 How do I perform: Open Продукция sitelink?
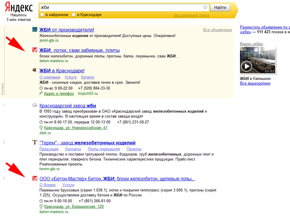point(49,149)
